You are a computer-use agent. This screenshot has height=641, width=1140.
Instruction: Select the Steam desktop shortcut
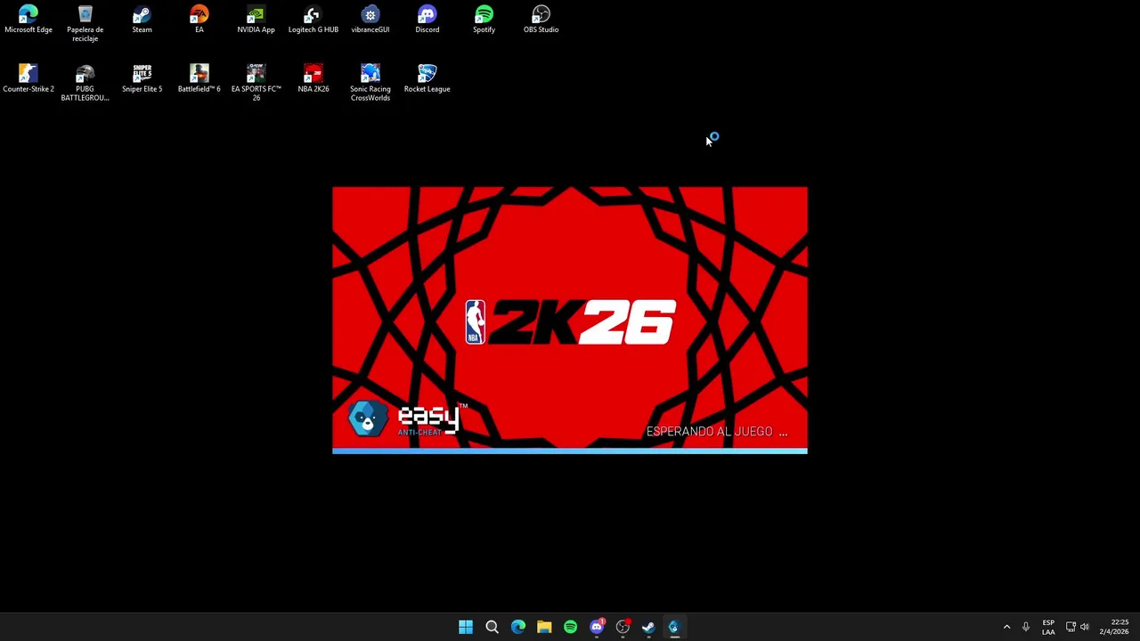(142, 20)
